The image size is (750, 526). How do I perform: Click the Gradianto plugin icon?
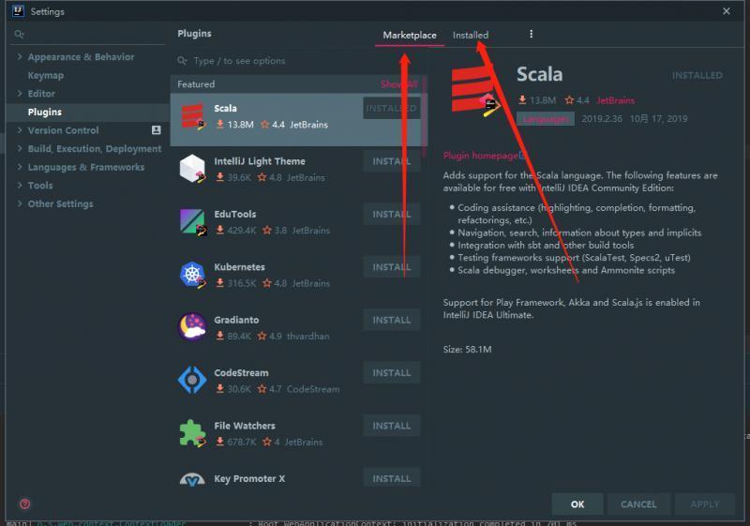192,327
